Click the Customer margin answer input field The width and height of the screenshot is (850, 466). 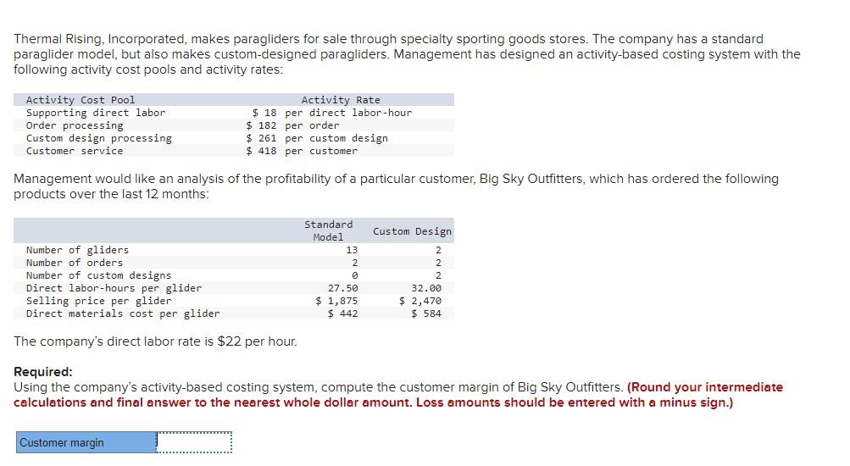coord(194,442)
